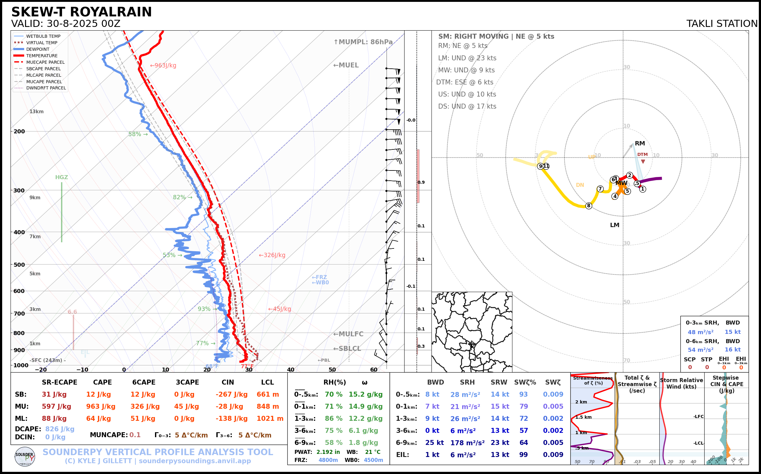Click the crosshair station marker on map
The image size is (761, 474).
click(x=471, y=344)
